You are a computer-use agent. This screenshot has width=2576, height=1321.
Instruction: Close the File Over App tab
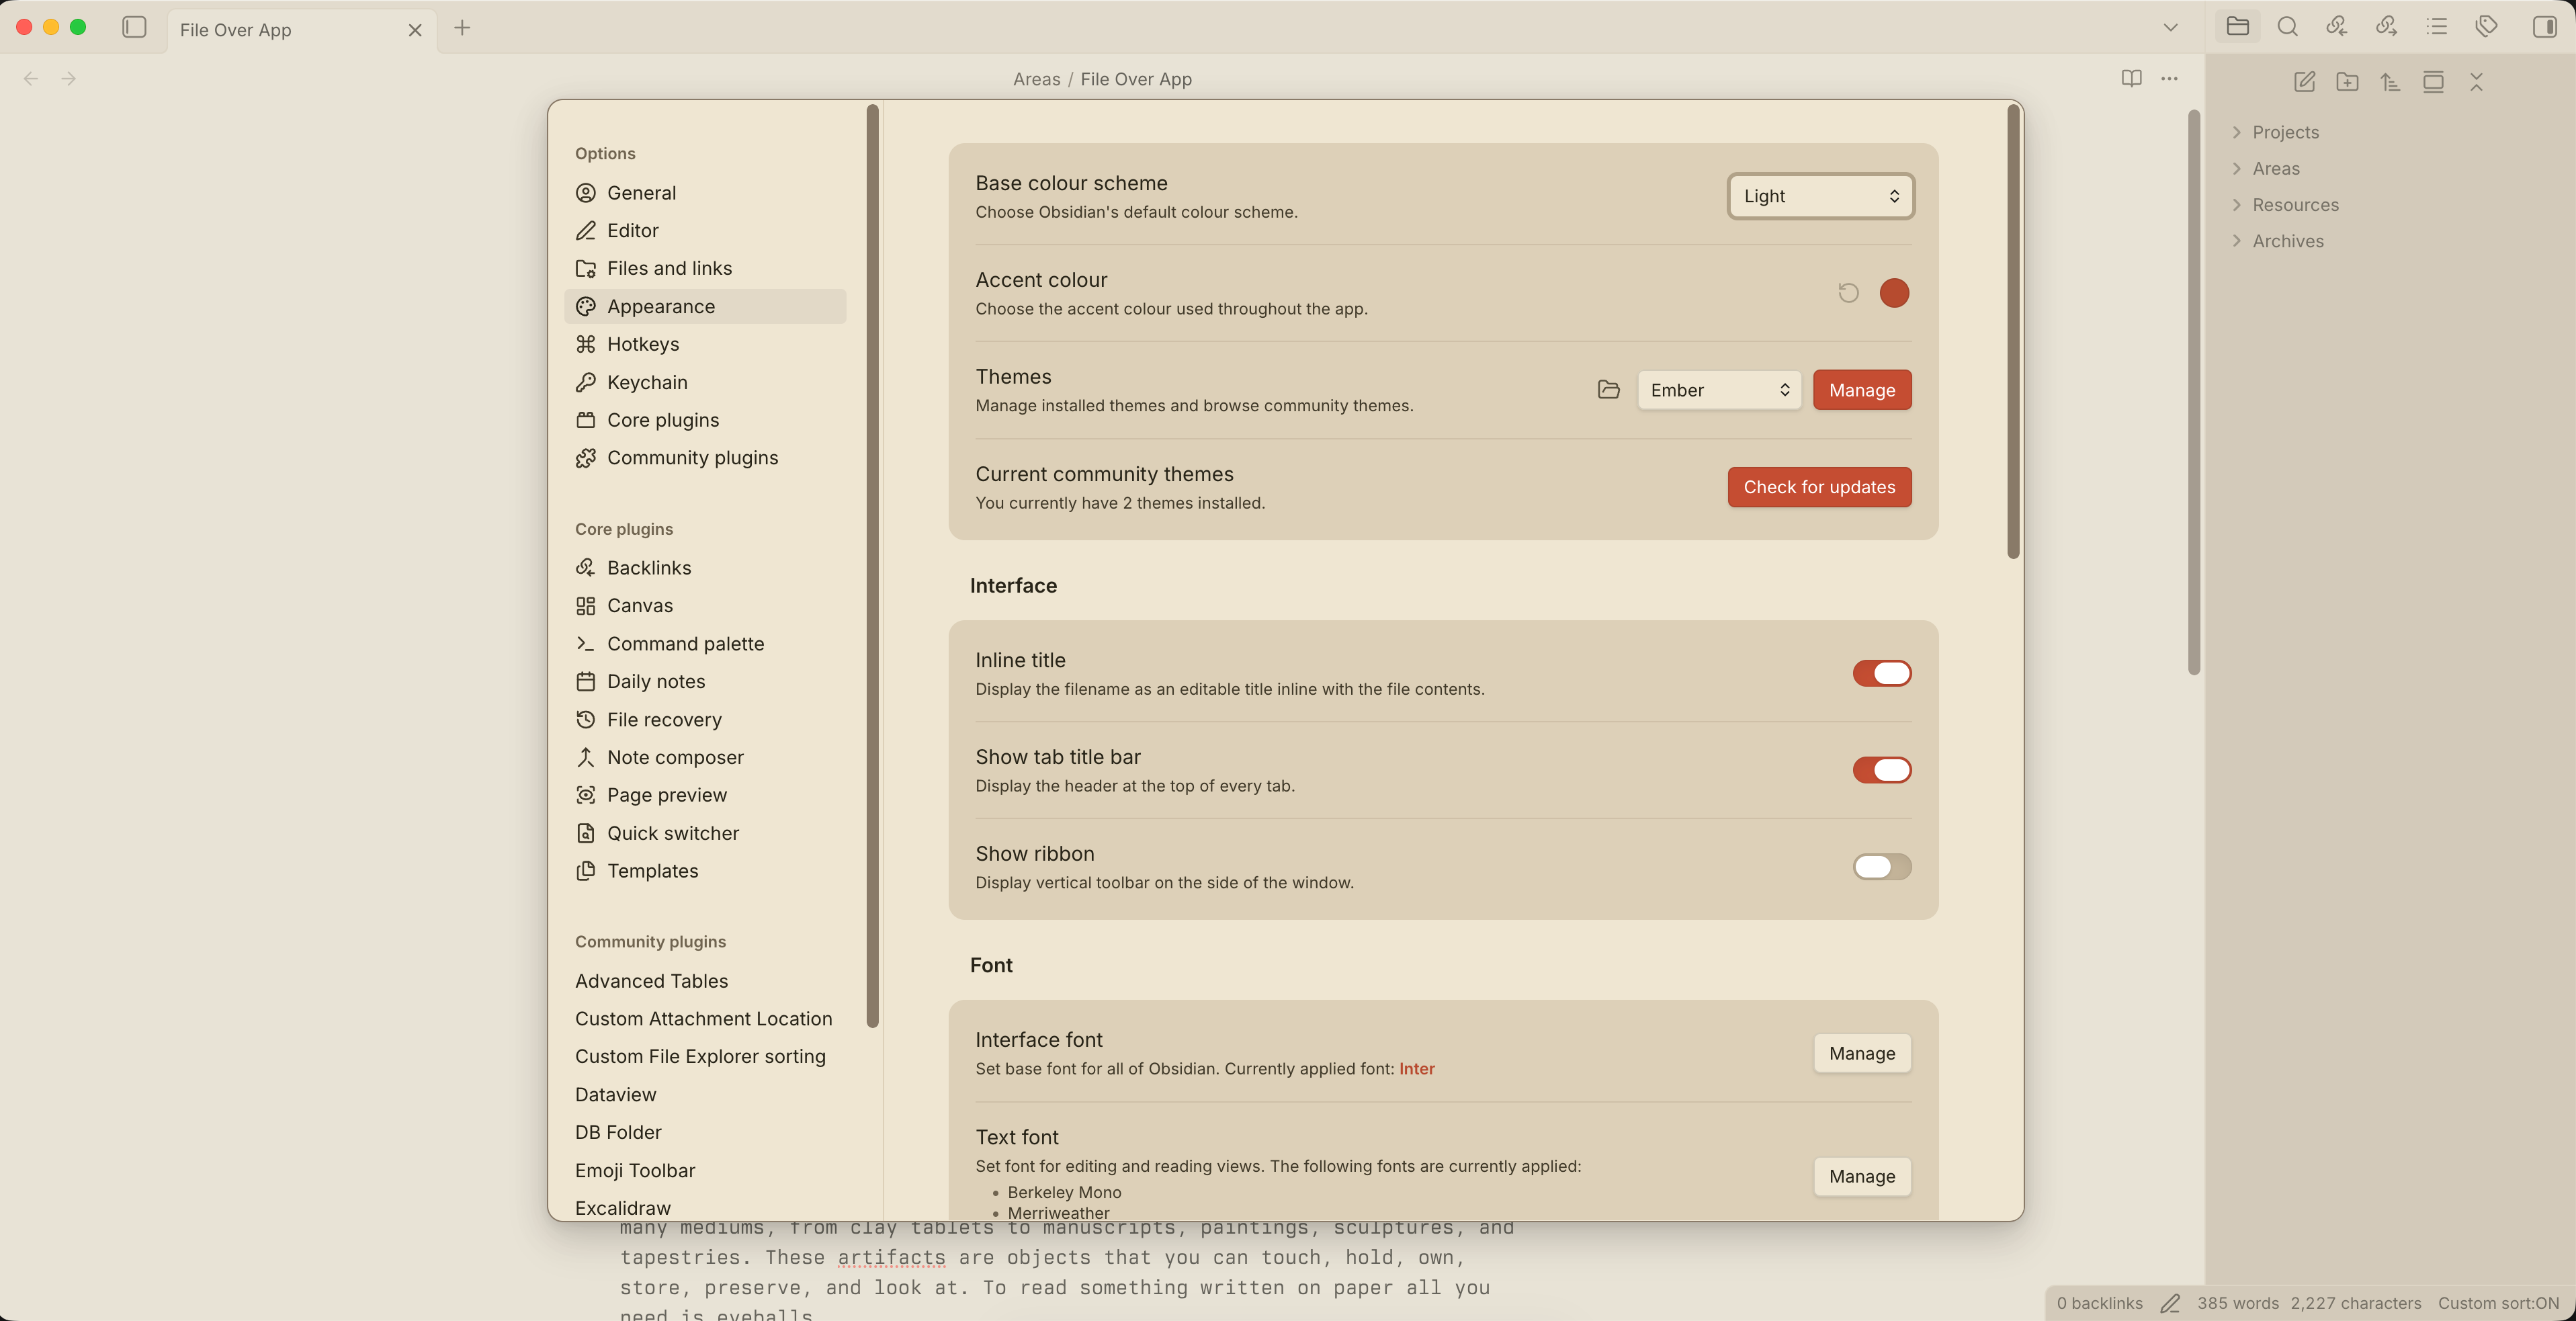tap(415, 30)
